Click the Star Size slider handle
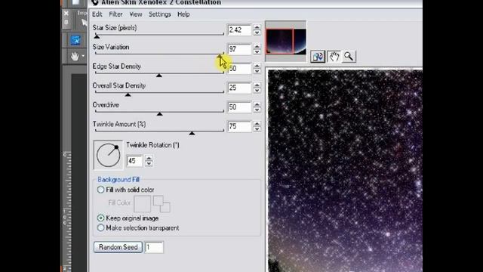483x272 pixels. pos(97,36)
